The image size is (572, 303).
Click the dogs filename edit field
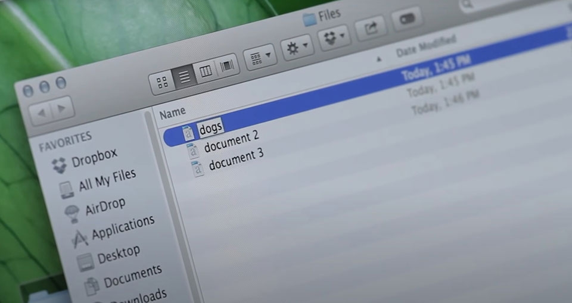pyautogui.click(x=211, y=127)
